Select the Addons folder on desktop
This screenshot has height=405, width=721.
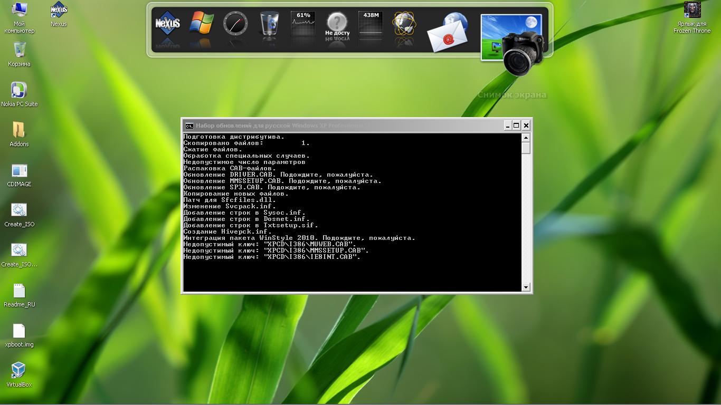19,130
